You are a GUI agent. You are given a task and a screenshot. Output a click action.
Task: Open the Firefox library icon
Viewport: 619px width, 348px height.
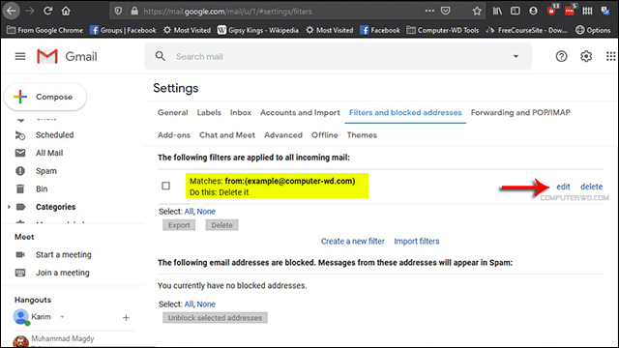[x=497, y=11]
